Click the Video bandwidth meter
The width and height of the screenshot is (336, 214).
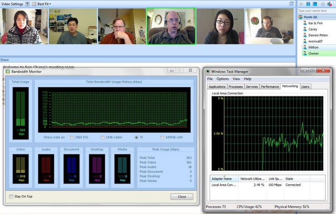(x=21, y=169)
